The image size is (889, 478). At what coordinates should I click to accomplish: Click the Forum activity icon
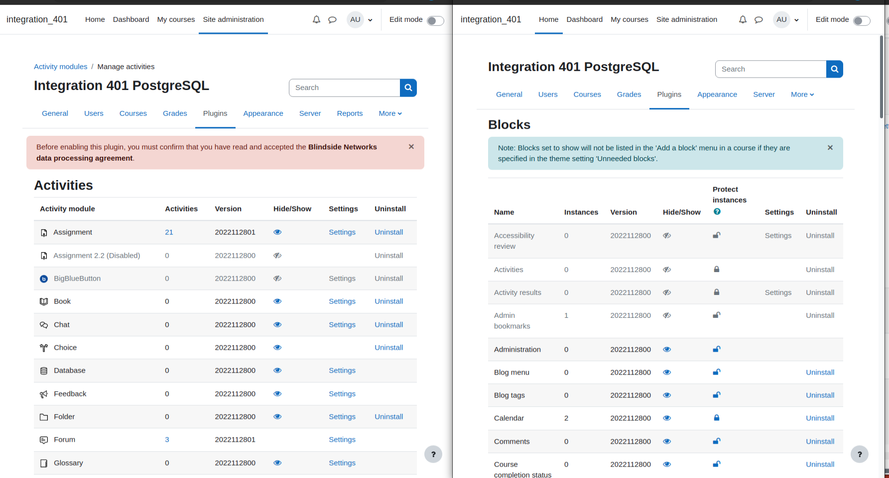44,440
